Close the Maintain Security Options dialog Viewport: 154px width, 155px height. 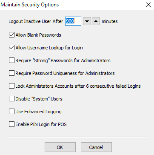pos(148,5)
